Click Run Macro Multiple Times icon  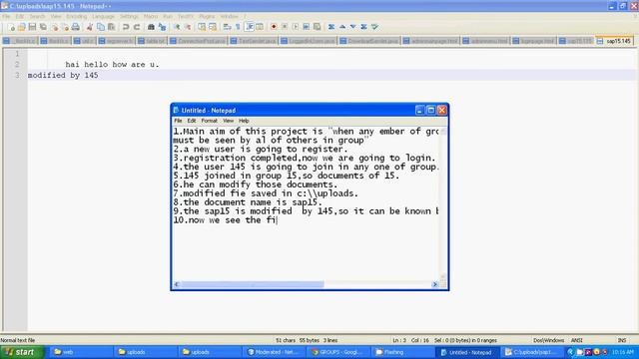click(307, 27)
